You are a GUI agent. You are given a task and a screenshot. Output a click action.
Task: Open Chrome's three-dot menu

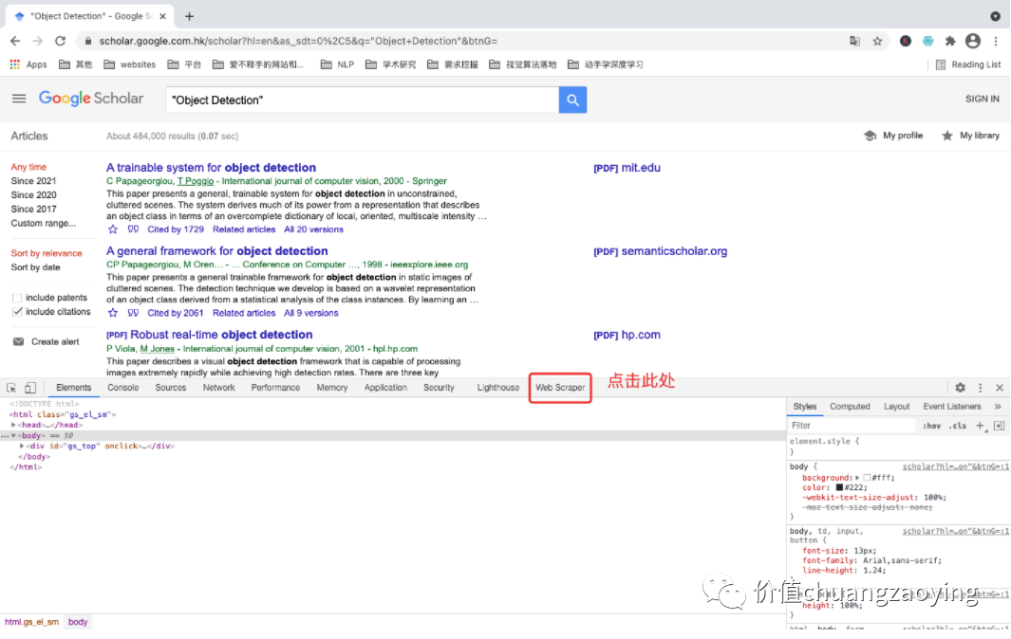pyautogui.click(x=996, y=41)
